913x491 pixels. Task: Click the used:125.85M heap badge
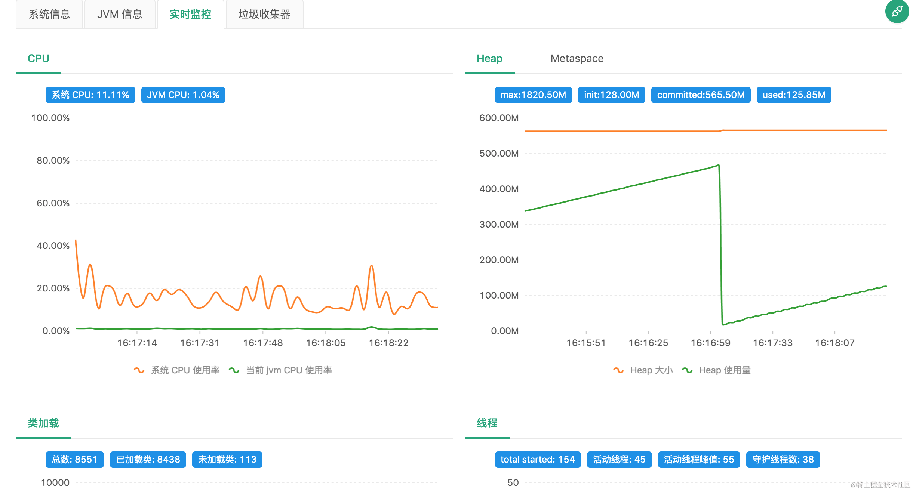(793, 95)
